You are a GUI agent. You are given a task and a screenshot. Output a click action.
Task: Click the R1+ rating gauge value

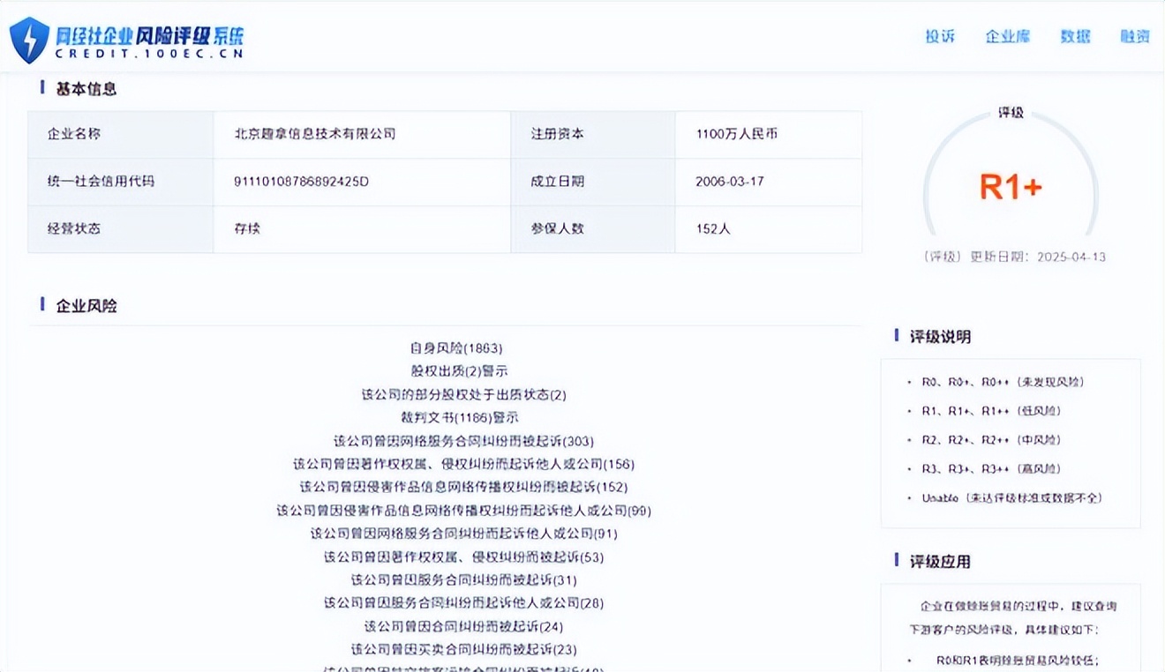1011,187
